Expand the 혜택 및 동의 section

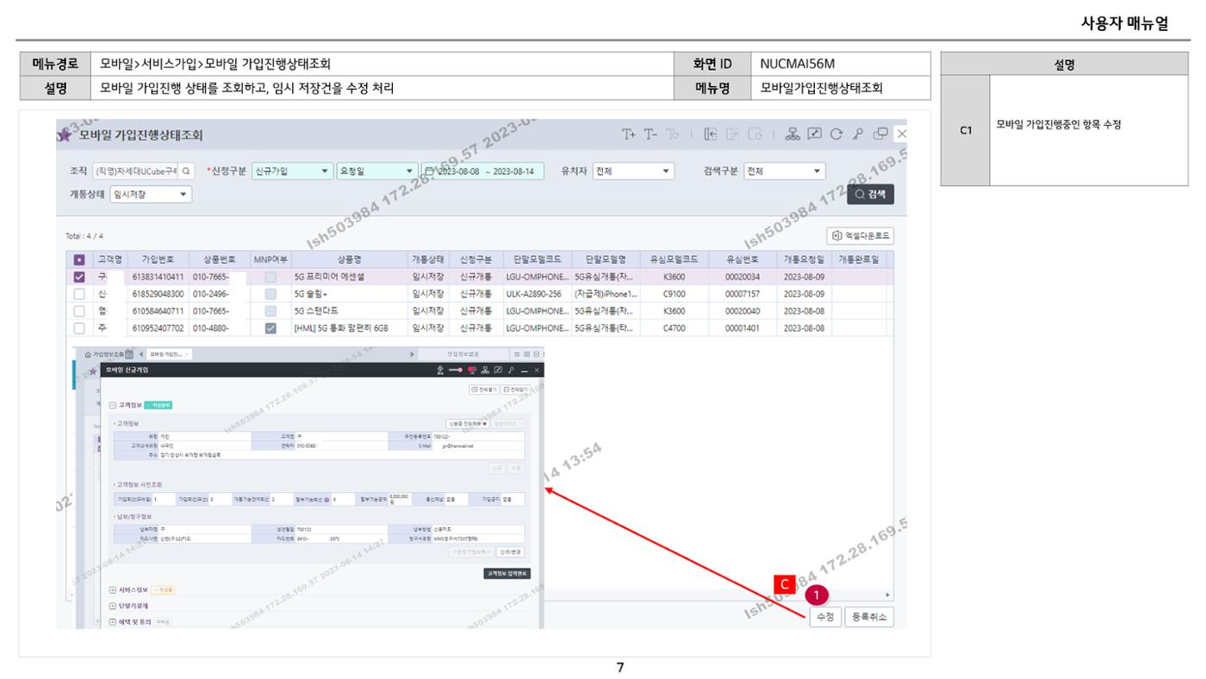[x=113, y=620]
